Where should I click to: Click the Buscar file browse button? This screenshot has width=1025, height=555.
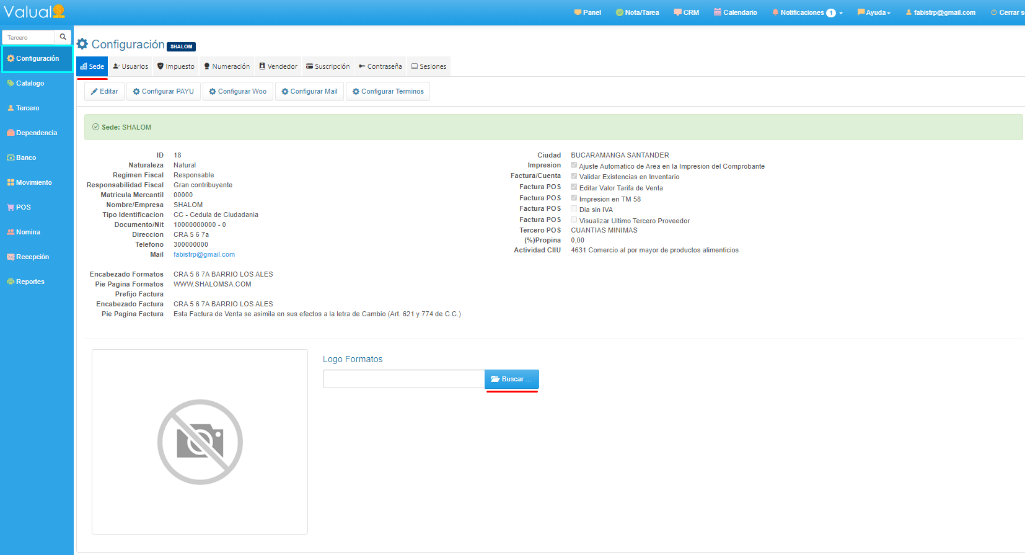click(511, 379)
